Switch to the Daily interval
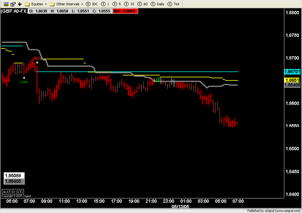This screenshot has width=302, height=213. click(158, 4)
